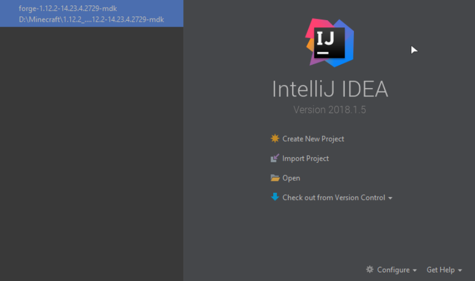The height and width of the screenshot is (281, 475).
Task: Click the Version 2018.1.5 label
Action: [329, 109]
